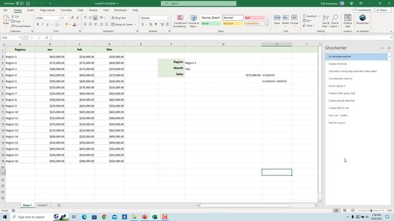Open Chrome from the taskbar
394x221 pixels.
(x=104, y=217)
